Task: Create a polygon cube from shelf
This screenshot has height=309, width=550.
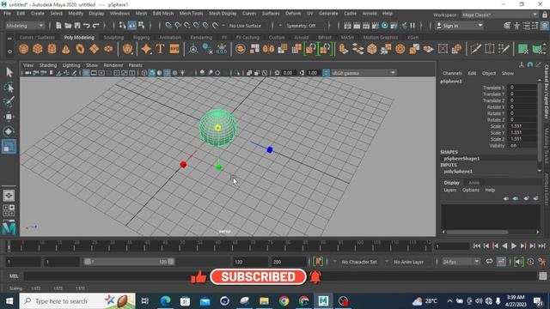Action: pyautogui.click(x=38, y=49)
